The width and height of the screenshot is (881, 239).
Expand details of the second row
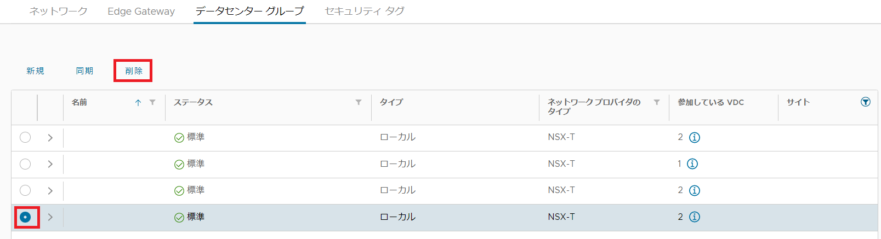click(50, 164)
